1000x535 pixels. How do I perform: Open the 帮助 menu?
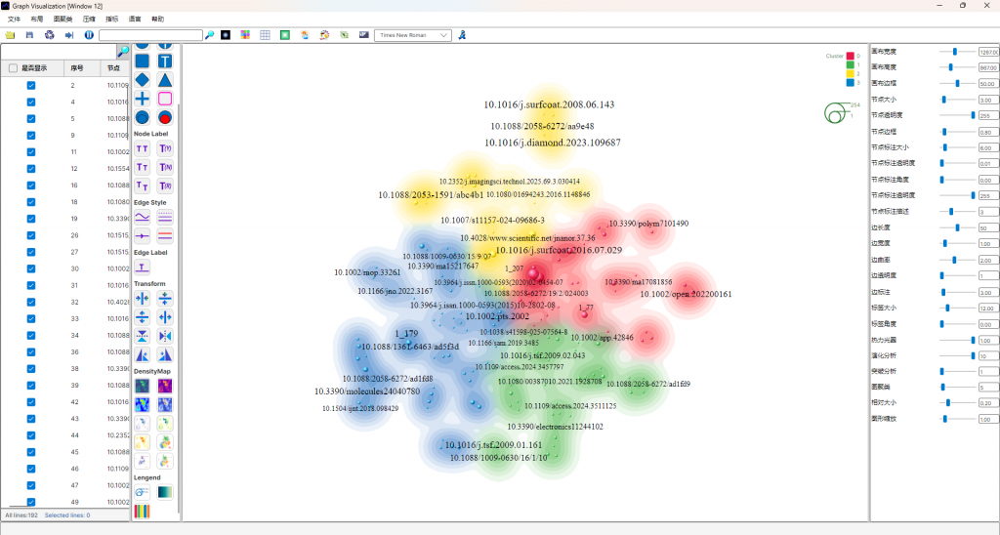tap(158, 19)
